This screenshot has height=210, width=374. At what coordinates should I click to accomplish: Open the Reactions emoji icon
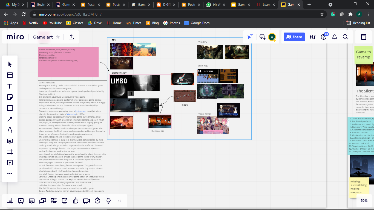(x=262, y=37)
